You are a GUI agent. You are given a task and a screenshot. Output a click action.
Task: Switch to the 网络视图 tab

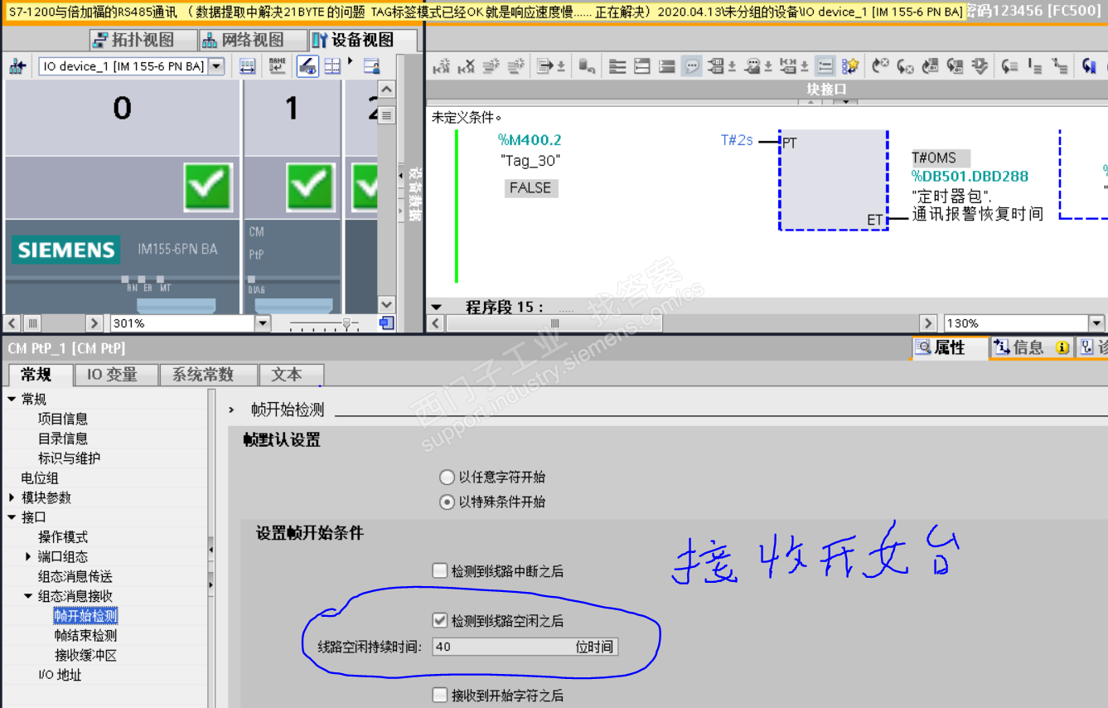click(x=253, y=40)
